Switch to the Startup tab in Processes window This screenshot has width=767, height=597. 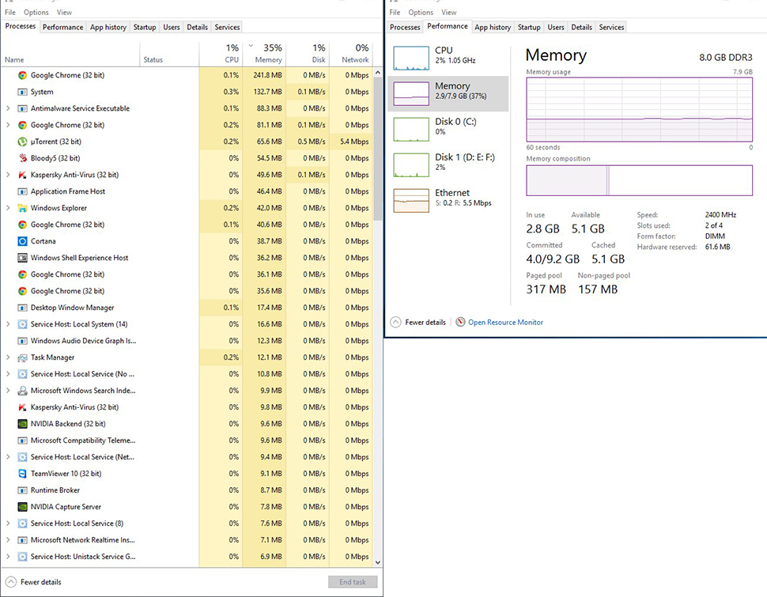[145, 27]
